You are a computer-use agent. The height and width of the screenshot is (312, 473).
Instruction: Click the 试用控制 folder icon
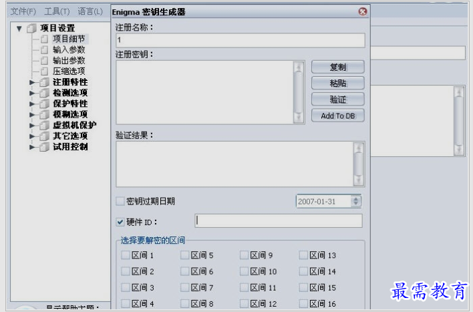coord(44,147)
